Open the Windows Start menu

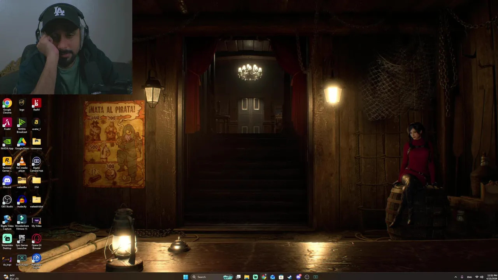(x=186, y=277)
